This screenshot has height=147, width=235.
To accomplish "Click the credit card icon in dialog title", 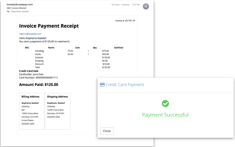I will (102, 85).
